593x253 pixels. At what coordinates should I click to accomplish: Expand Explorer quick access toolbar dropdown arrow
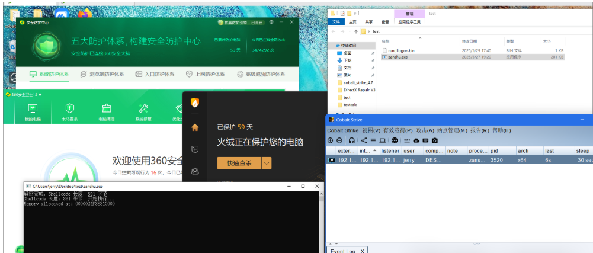[355, 14]
